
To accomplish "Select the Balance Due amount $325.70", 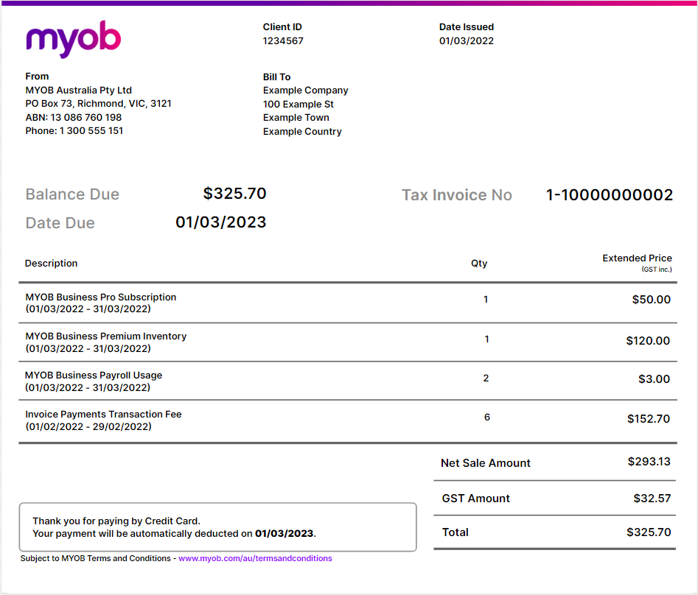I will pyautogui.click(x=234, y=194).
